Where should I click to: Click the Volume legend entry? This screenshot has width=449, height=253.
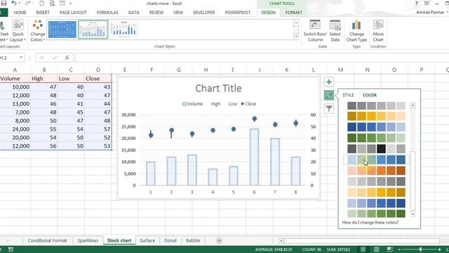pos(193,104)
